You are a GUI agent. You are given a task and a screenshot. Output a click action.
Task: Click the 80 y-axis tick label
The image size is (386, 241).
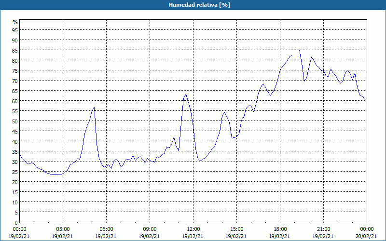pos(15,60)
